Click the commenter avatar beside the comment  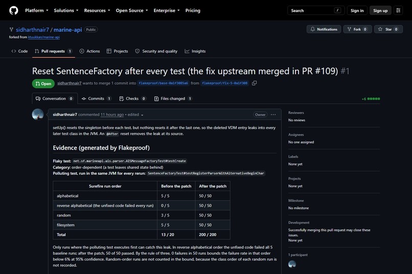click(x=38, y=114)
